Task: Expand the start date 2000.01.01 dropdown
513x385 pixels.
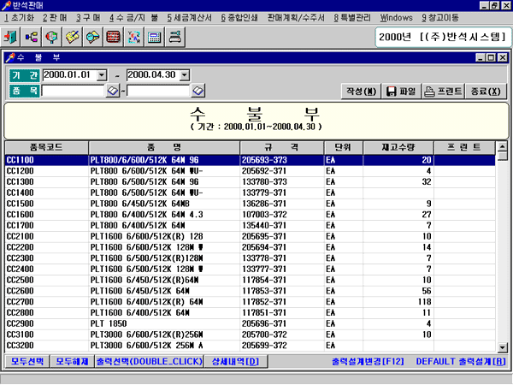Action: point(102,75)
